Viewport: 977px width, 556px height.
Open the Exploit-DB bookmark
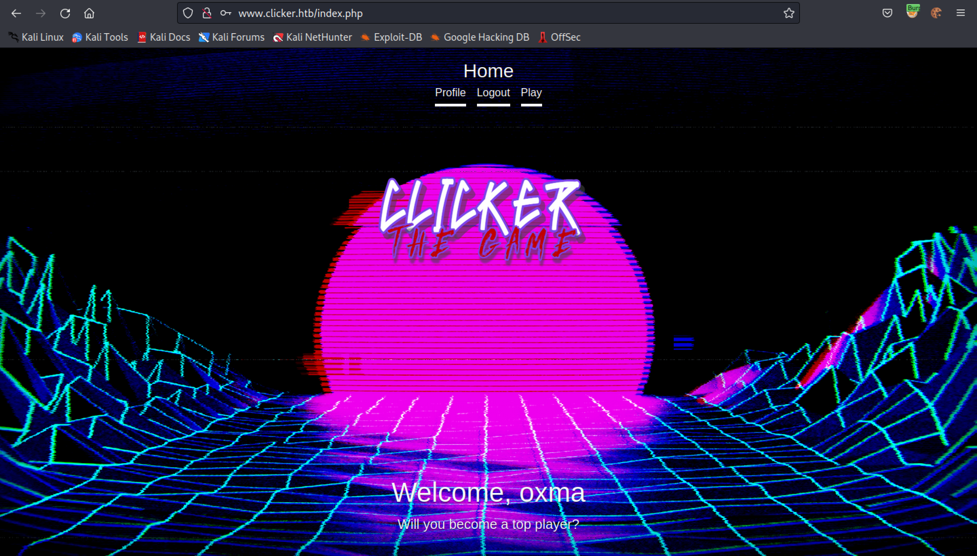point(391,37)
